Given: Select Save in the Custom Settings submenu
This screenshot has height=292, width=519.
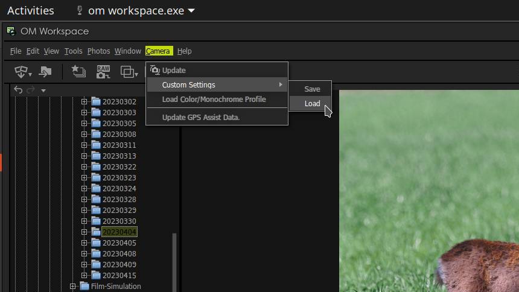Looking at the screenshot, I should coord(312,89).
